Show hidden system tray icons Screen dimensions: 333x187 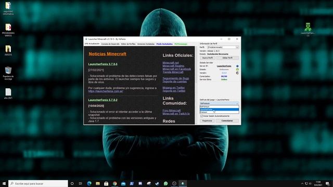click(302, 183)
